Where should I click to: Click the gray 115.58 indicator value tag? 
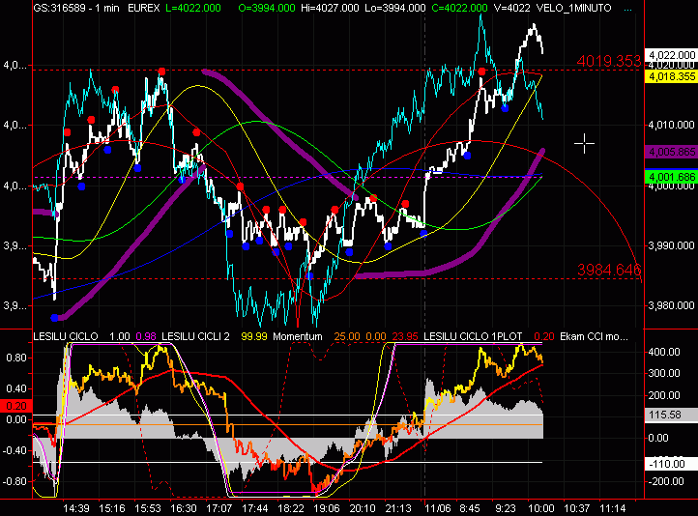coord(665,414)
